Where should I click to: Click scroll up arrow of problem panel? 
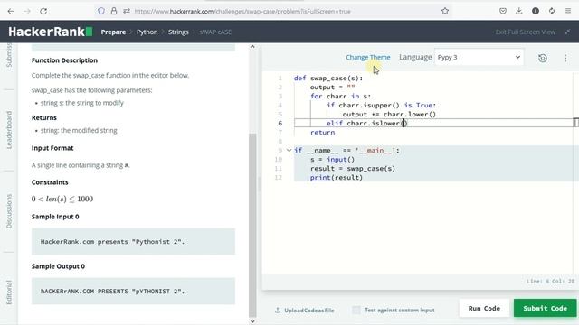click(252, 46)
